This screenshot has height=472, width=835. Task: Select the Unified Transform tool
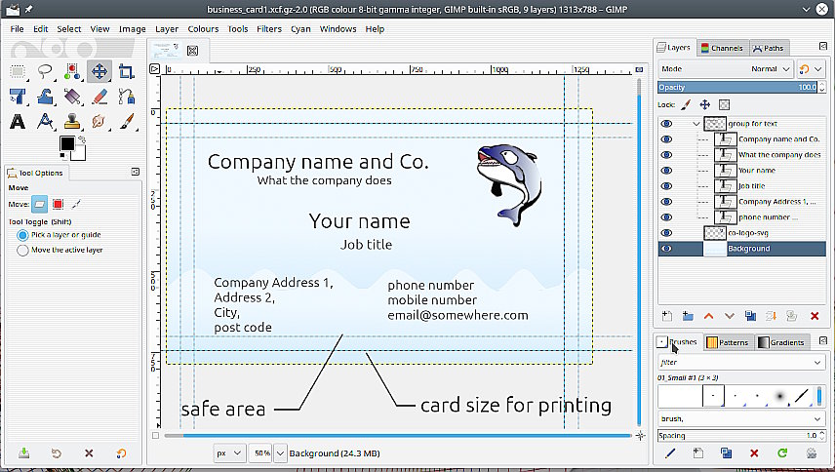[18, 97]
